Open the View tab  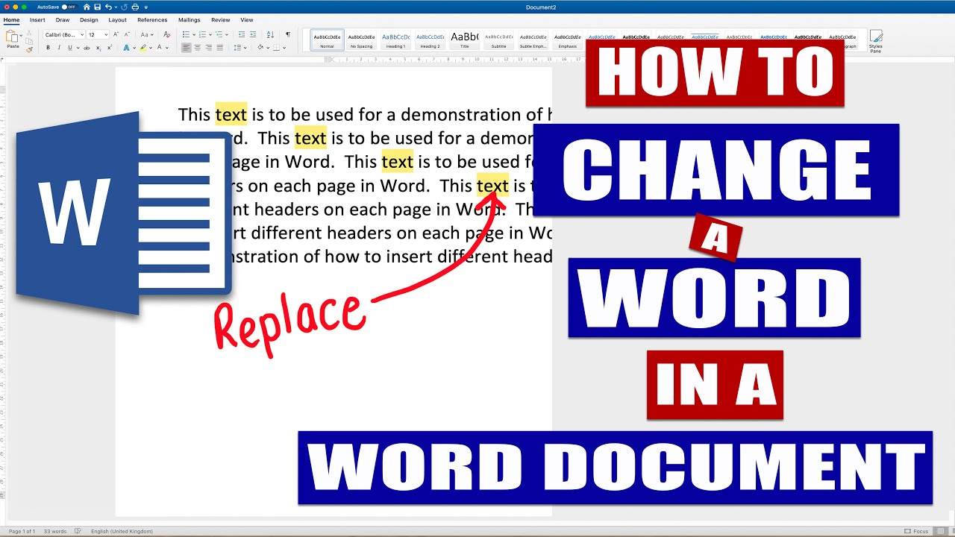[247, 20]
